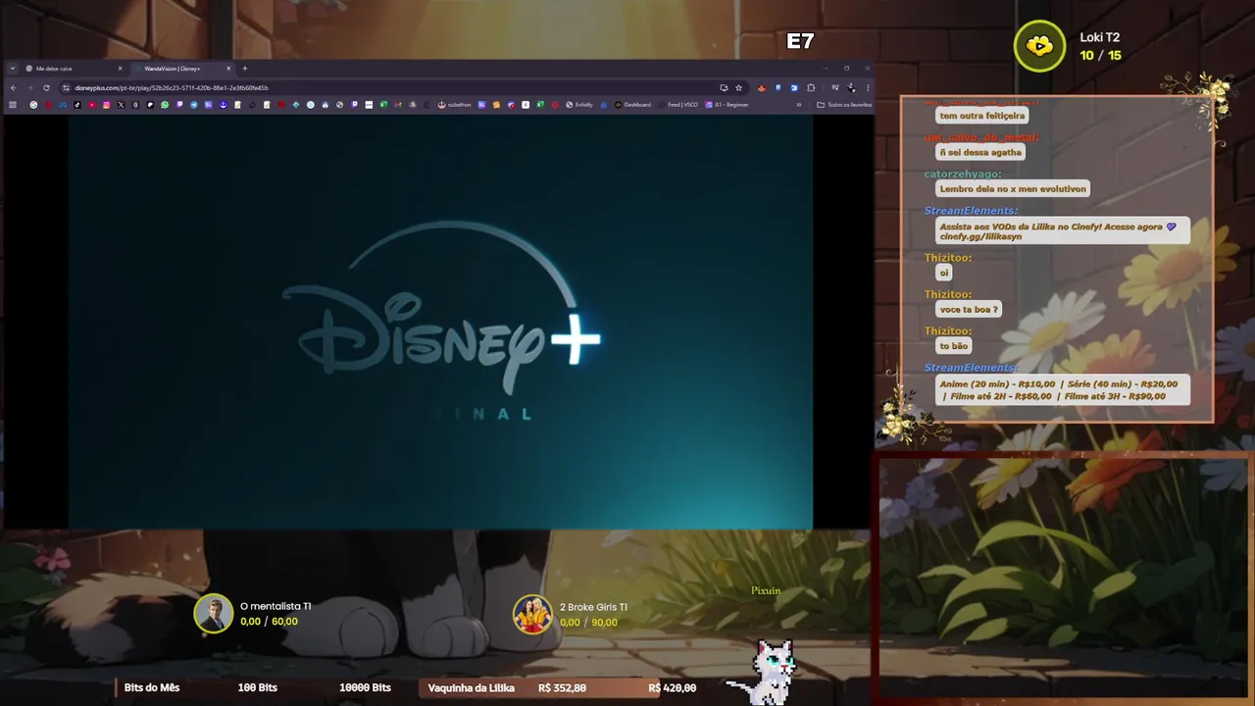1255x706 pixels.
Task: Open the Chrome three-dot menu
Action: 868,87
